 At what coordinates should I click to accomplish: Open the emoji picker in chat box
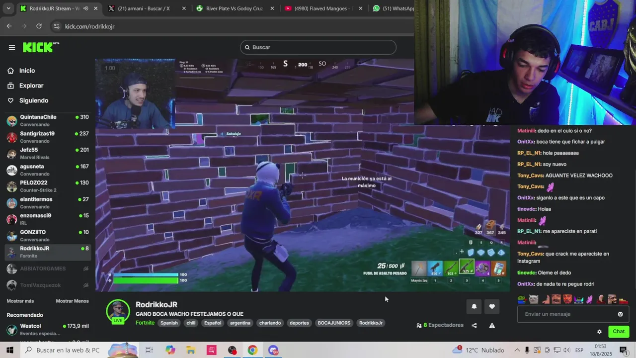pos(620,314)
